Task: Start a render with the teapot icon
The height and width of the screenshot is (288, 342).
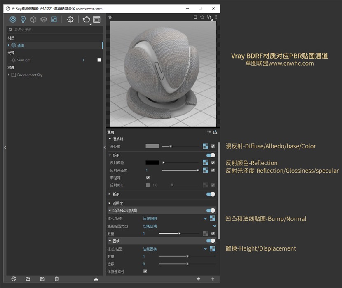Action: coord(87,20)
